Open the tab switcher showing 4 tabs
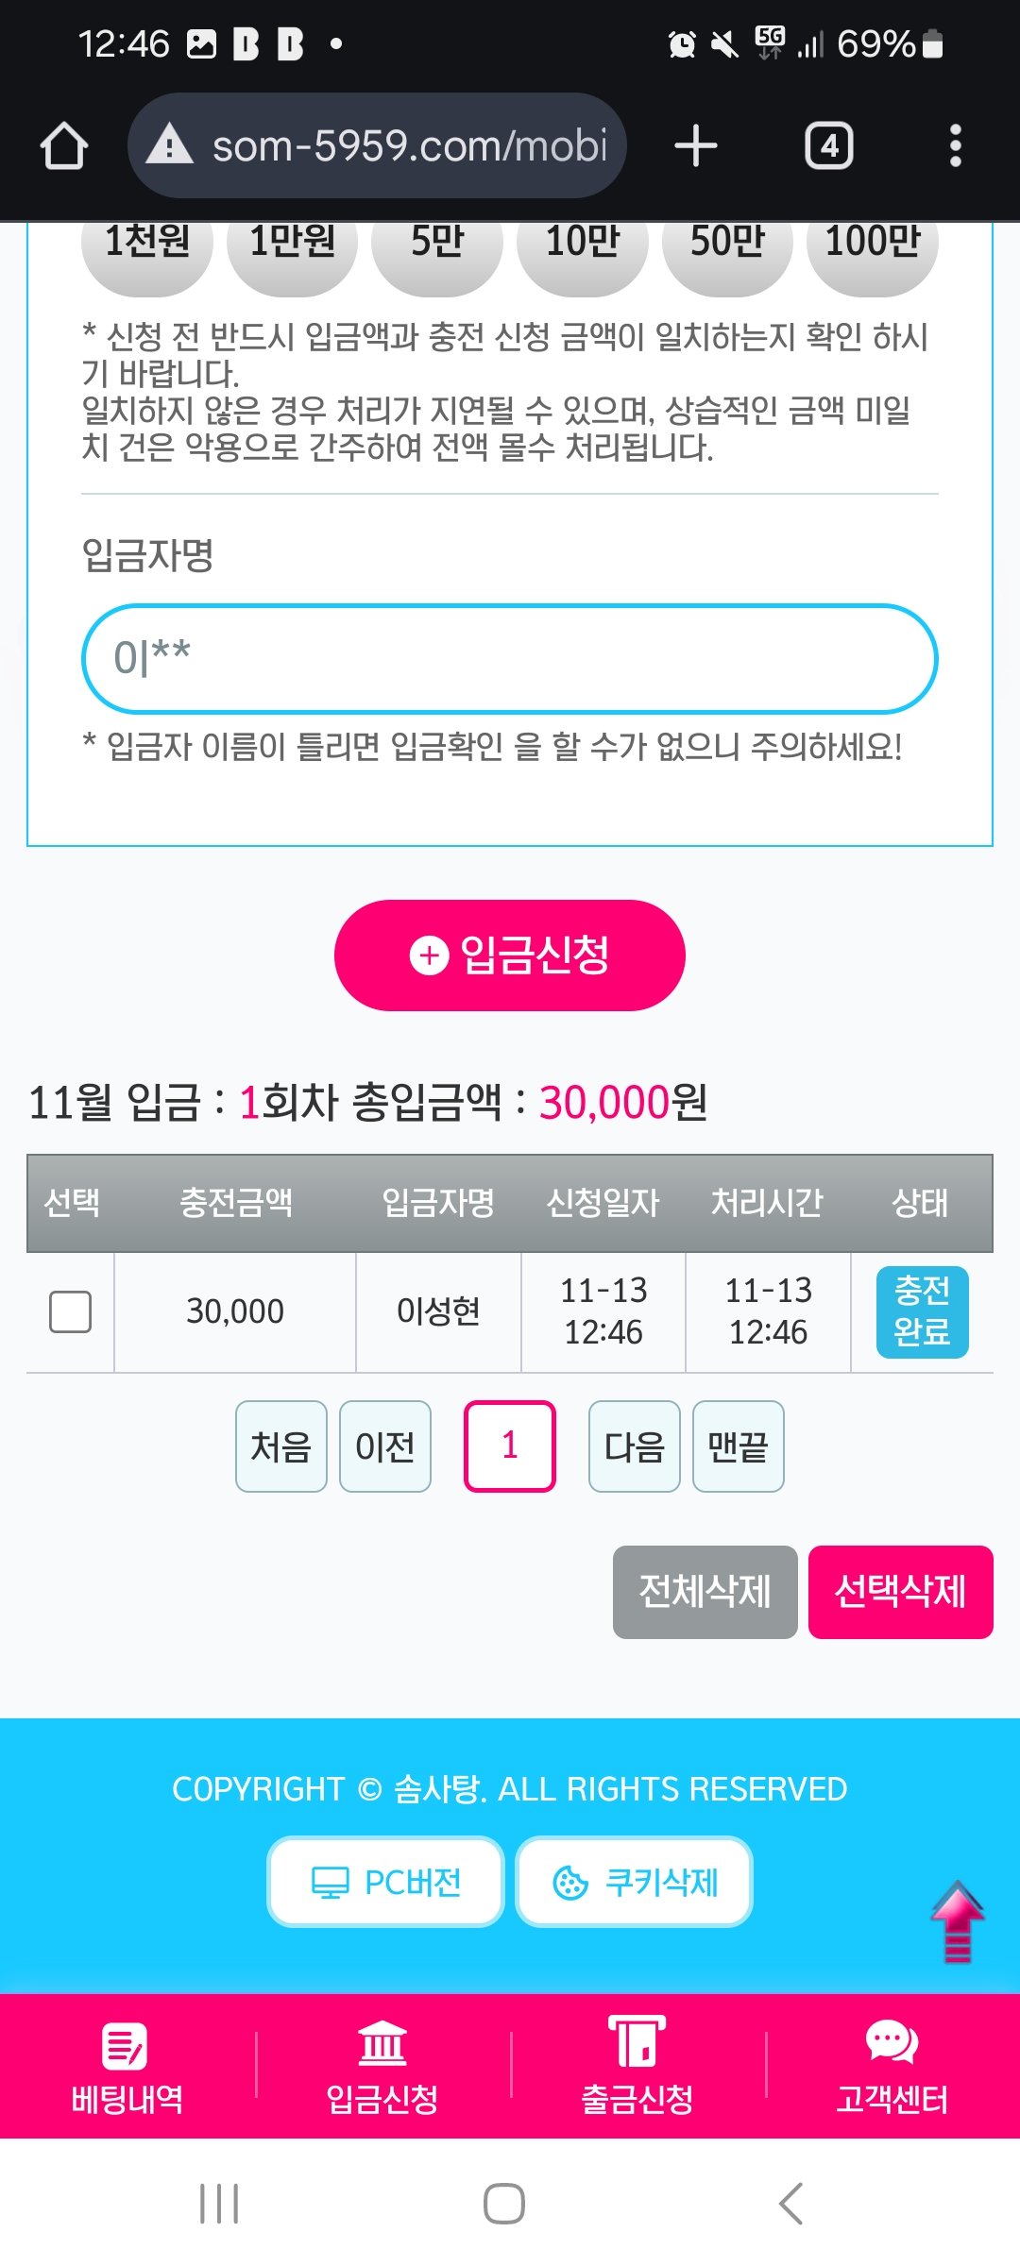The height and width of the screenshot is (2266, 1020). [x=828, y=146]
